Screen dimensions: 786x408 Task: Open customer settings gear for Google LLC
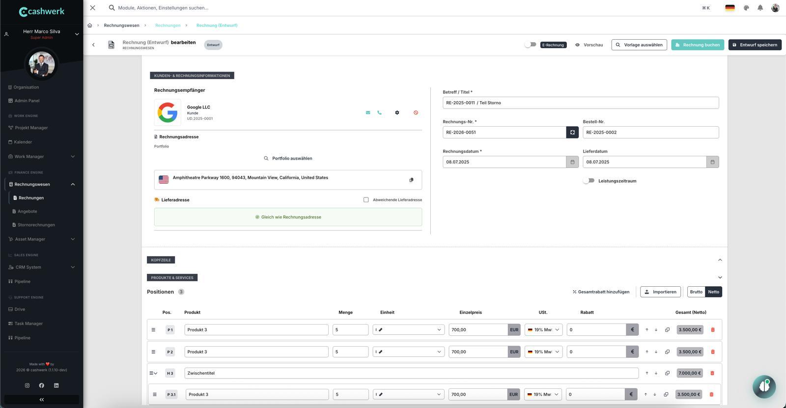tap(397, 112)
